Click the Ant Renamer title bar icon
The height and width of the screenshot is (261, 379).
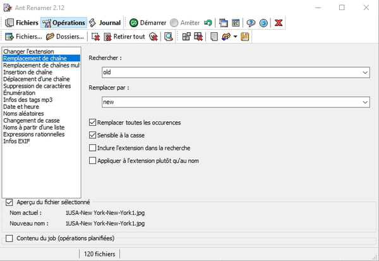(x=8, y=8)
